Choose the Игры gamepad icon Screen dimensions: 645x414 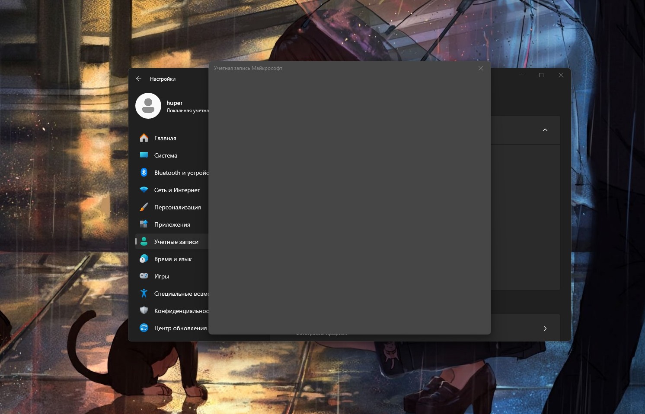144,276
